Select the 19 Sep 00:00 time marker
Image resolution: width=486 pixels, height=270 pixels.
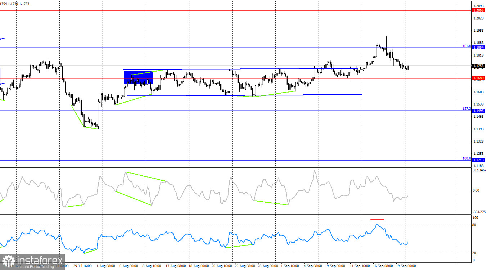[405, 266]
